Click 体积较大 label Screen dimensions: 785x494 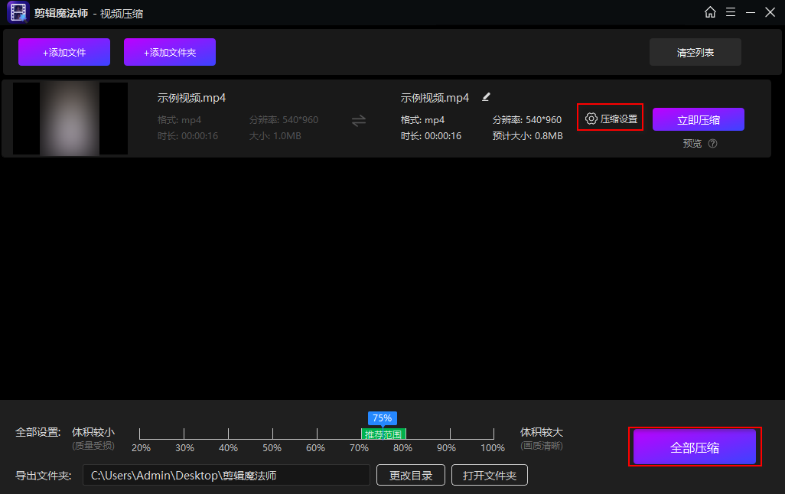click(x=541, y=432)
